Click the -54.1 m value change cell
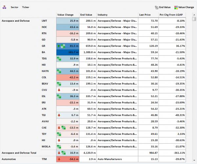 68,159
